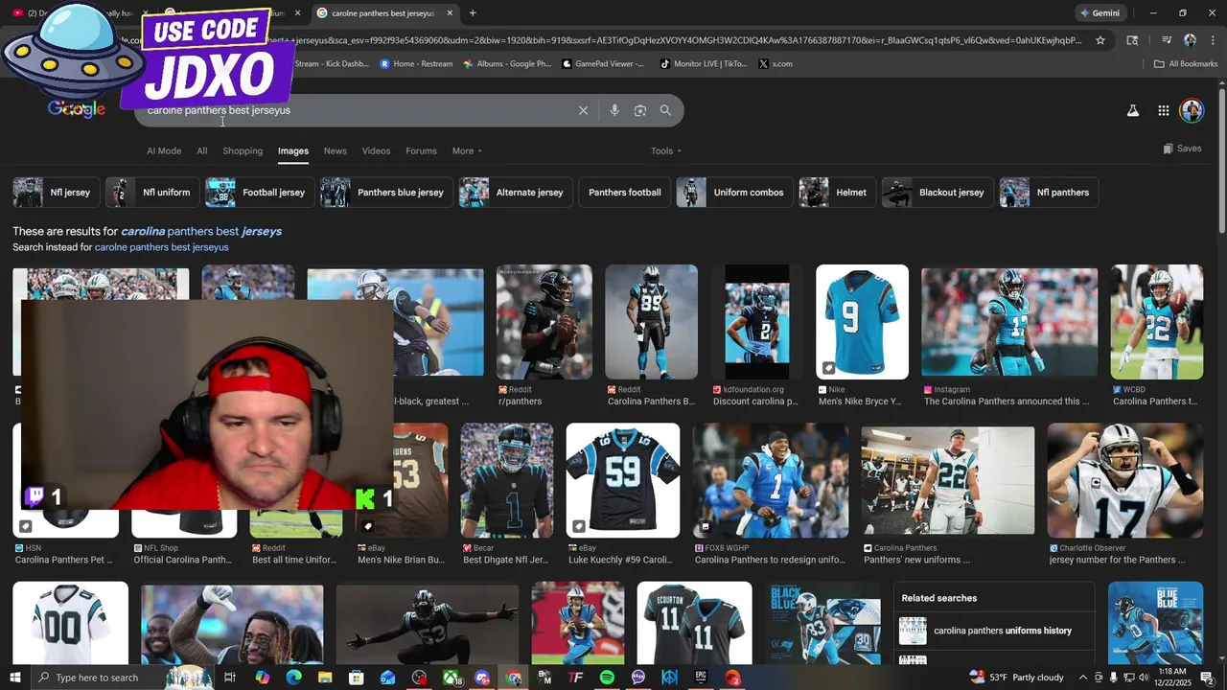
Task: Open x.com bookmark
Action: tap(776, 64)
